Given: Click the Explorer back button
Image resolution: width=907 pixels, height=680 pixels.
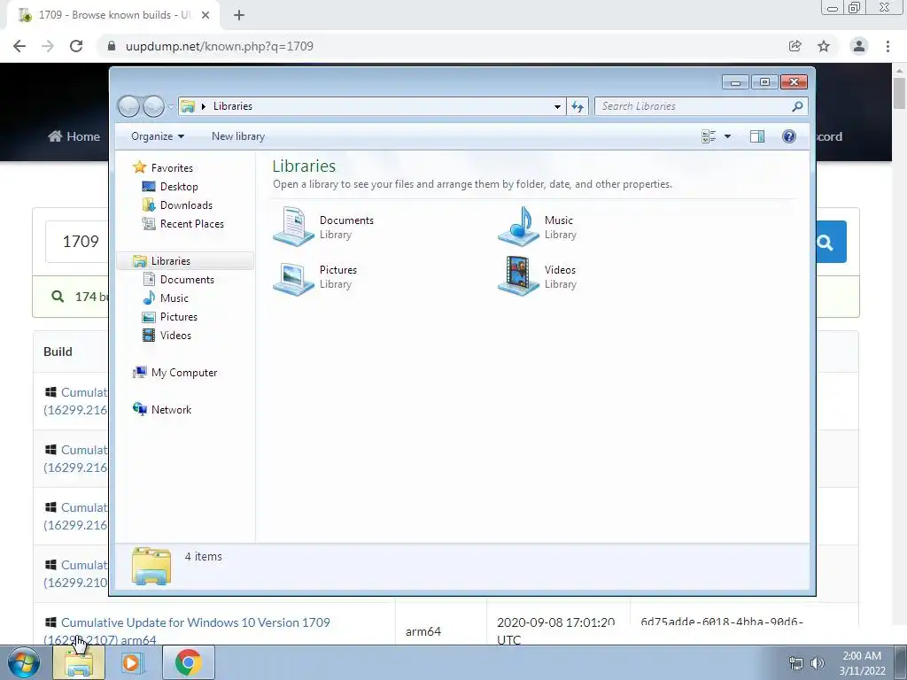Looking at the screenshot, I should [129, 106].
